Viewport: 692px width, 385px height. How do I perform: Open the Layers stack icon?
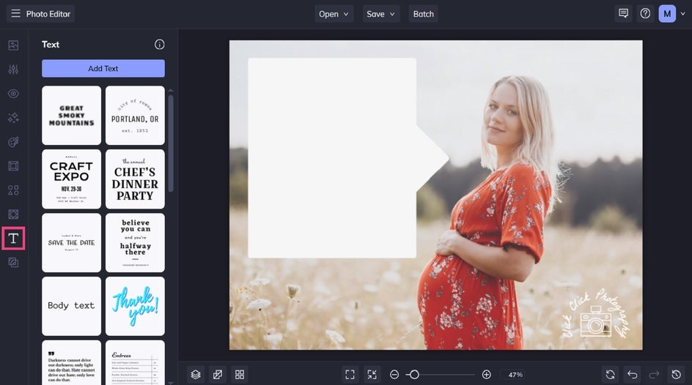[196, 375]
